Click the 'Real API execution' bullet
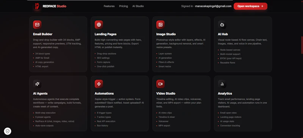 [105, 121]
